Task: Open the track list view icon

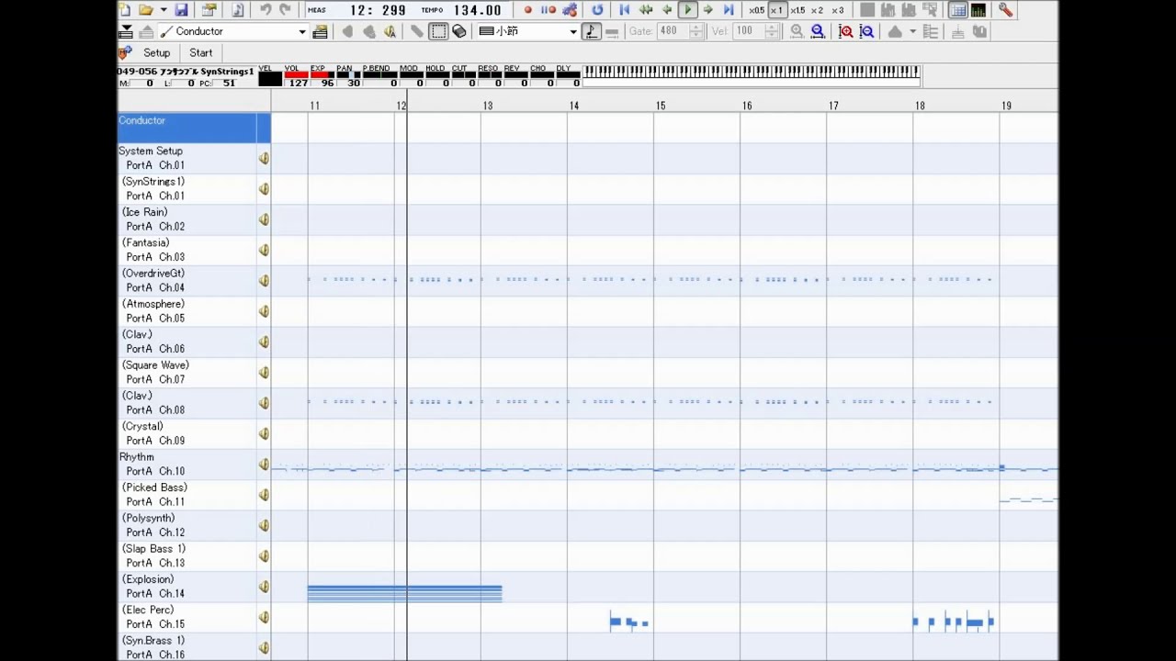Action: point(957,10)
